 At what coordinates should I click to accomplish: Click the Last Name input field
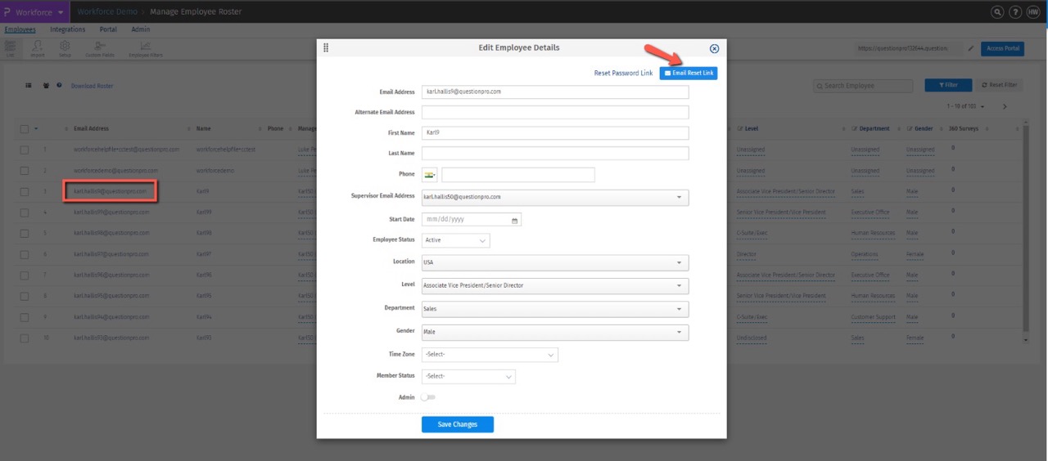(x=555, y=153)
